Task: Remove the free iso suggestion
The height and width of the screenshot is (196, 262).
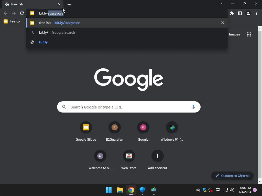Action: [223, 23]
